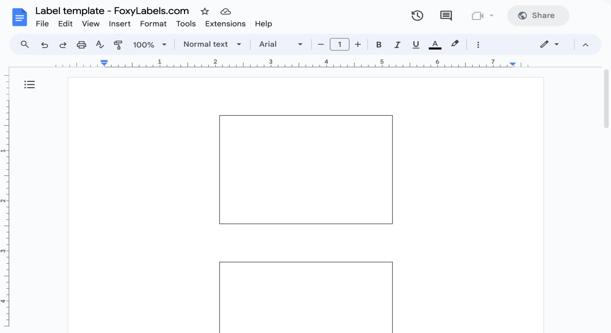This screenshot has height=333, width=611.
Task: Open the 100% zoom dropdown
Action: click(149, 45)
